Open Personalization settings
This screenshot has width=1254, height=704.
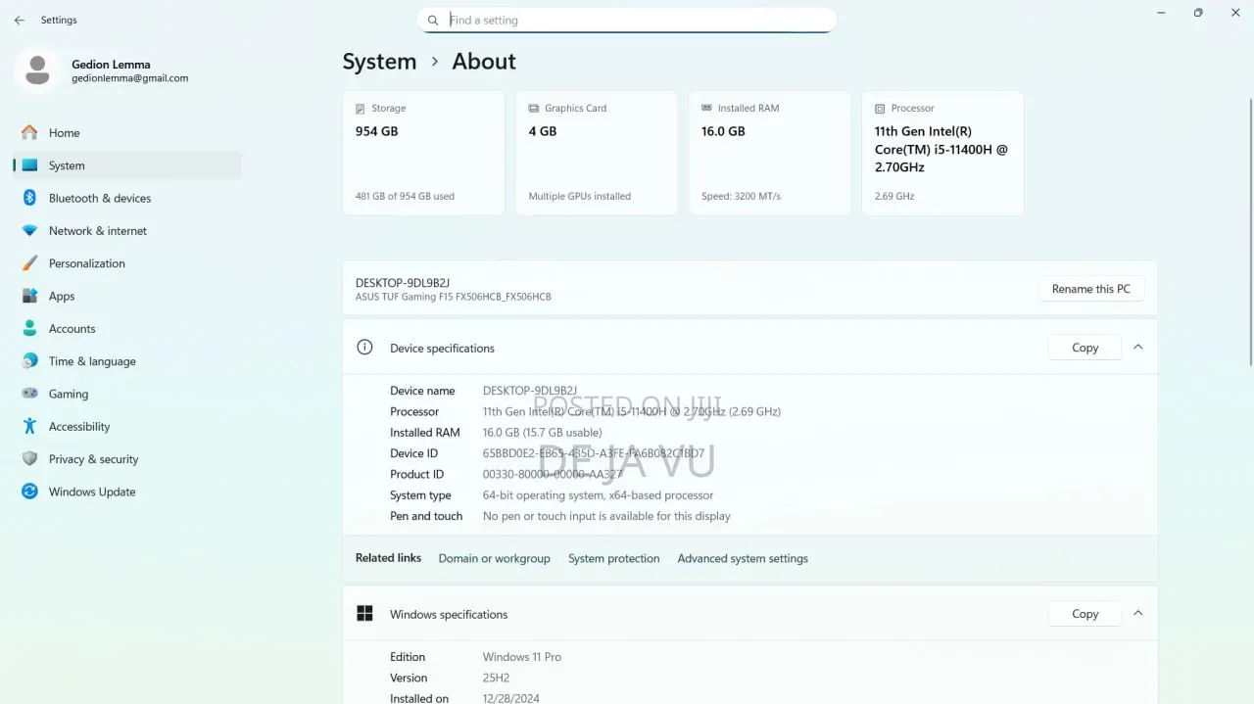(127, 263)
